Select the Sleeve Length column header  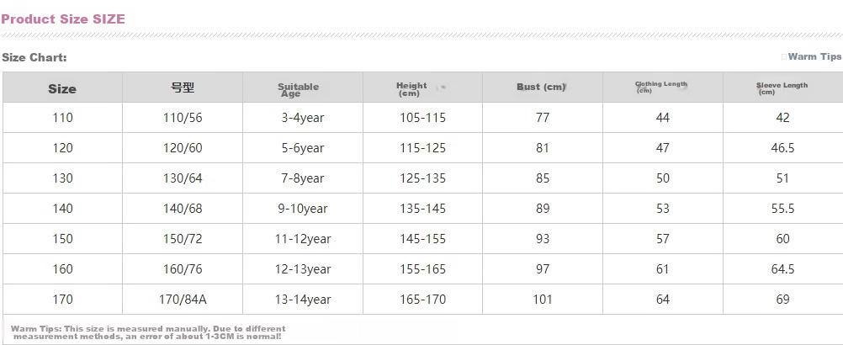point(782,88)
